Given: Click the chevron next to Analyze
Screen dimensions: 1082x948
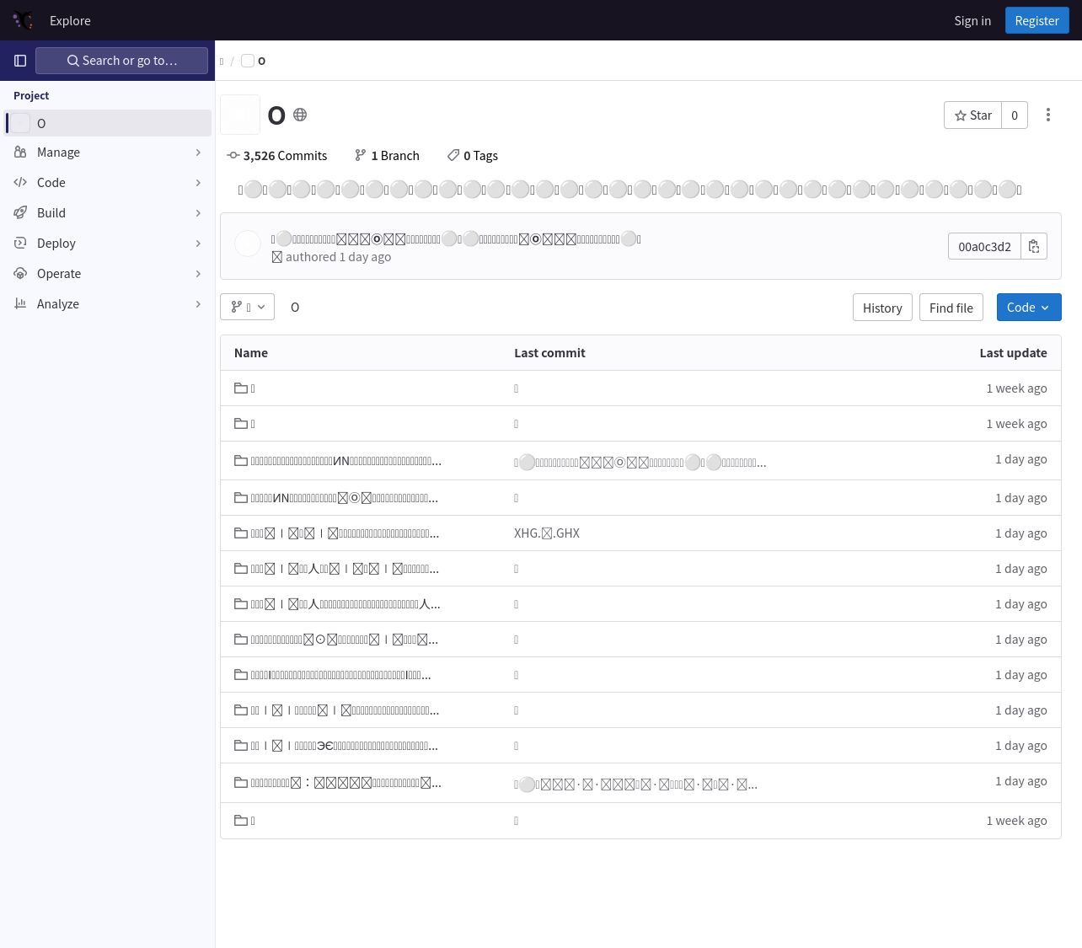Looking at the screenshot, I should pyautogui.click(x=198, y=304).
